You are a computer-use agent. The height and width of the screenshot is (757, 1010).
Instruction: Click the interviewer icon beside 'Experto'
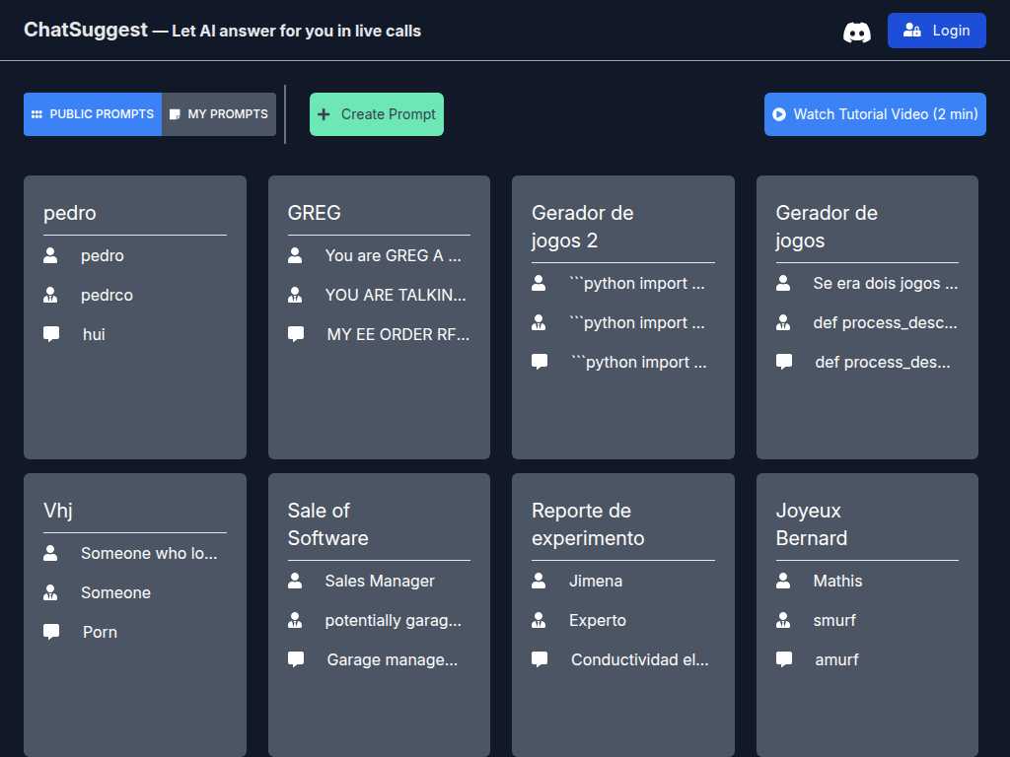click(539, 620)
